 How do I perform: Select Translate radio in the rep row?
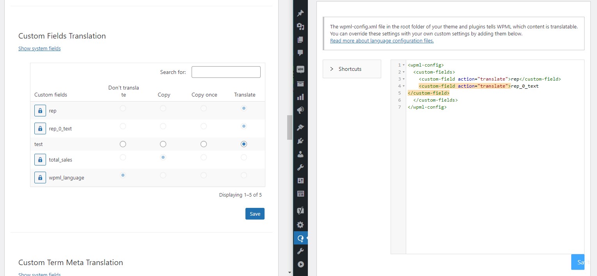pyautogui.click(x=244, y=108)
